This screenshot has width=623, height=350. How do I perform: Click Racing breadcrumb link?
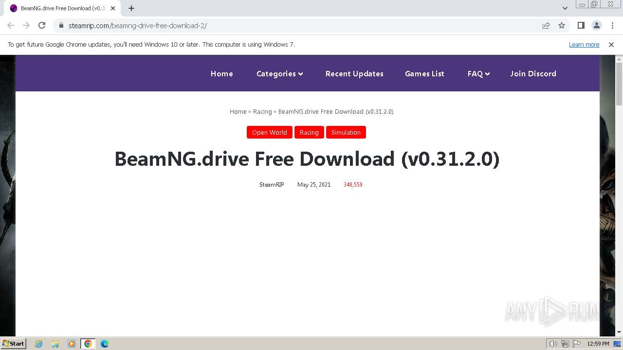point(262,111)
